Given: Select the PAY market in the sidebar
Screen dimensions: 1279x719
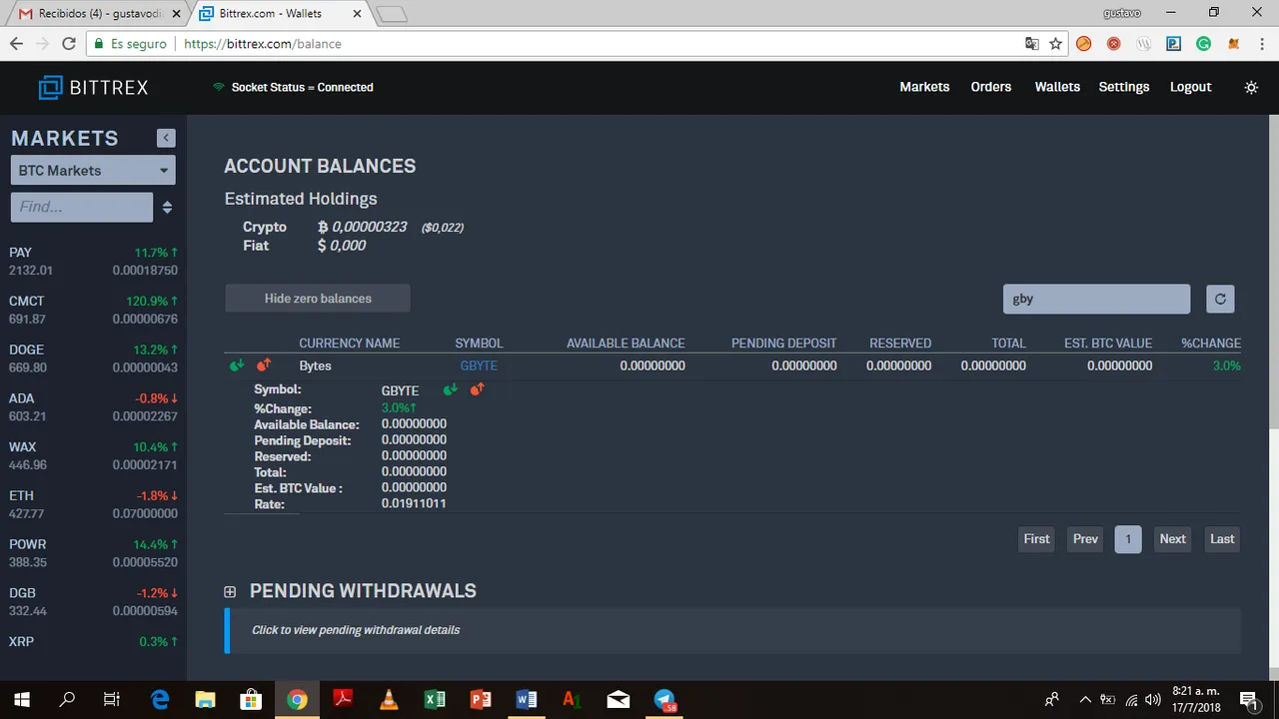Looking at the screenshot, I should 93,262.
